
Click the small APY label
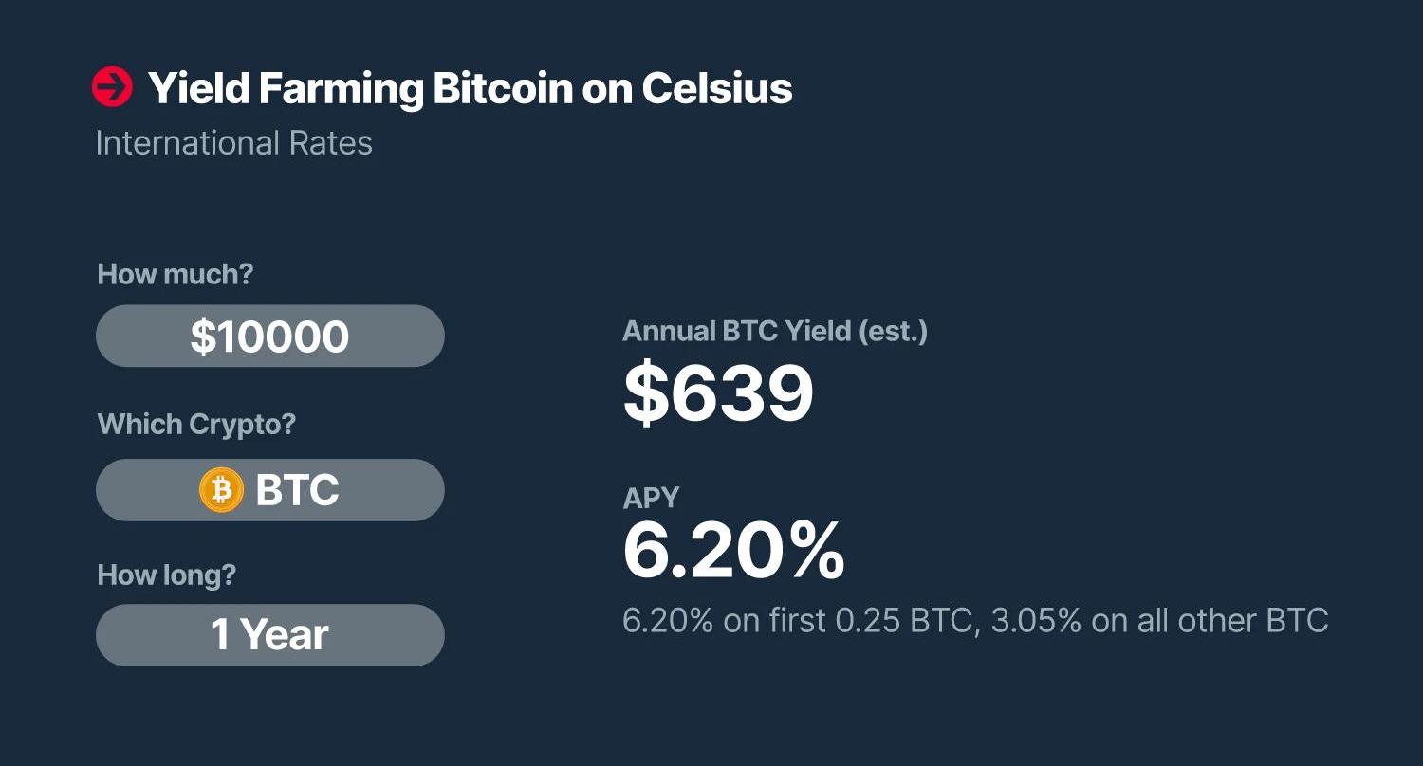[651, 498]
